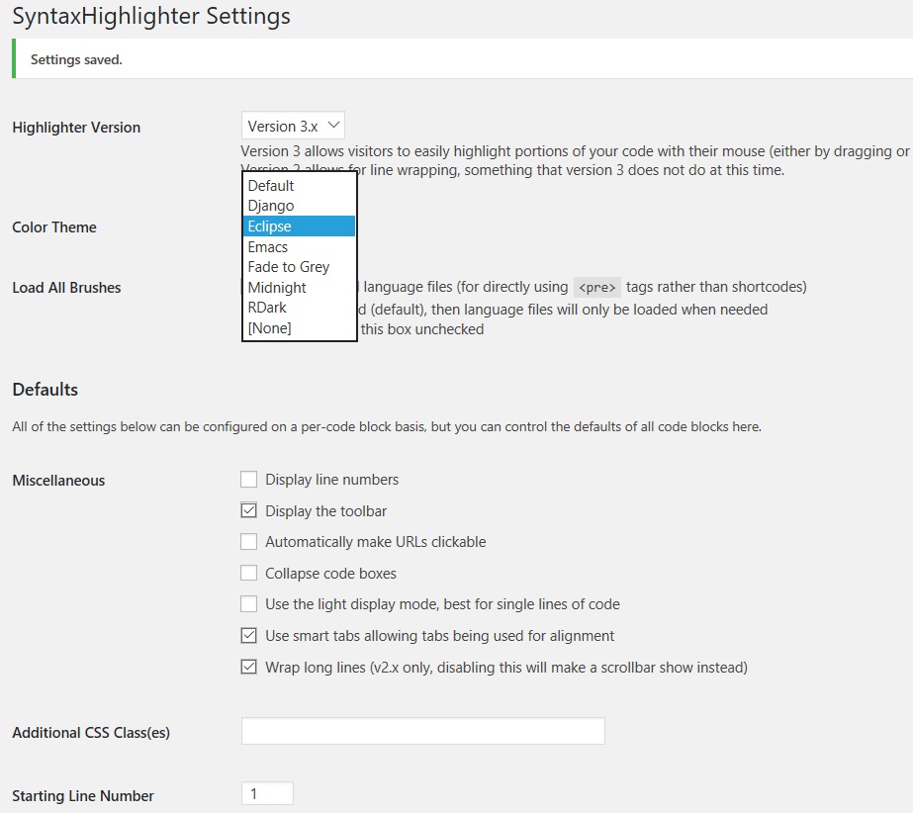Screen dimensions: 913x813
Task: Select the Default color theme option
Action: (x=299, y=186)
